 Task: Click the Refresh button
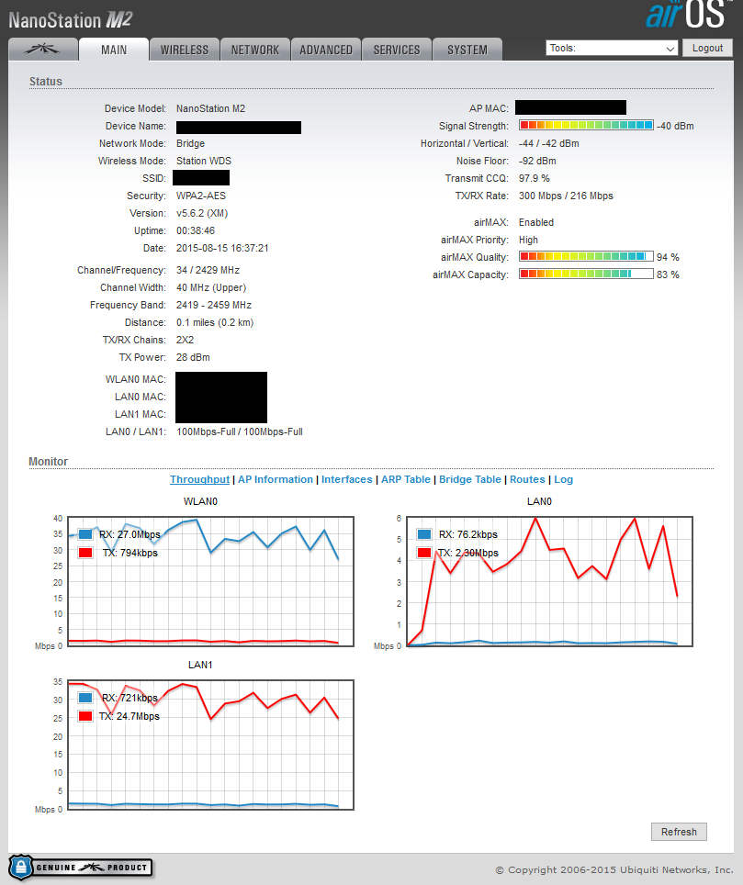[679, 832]
